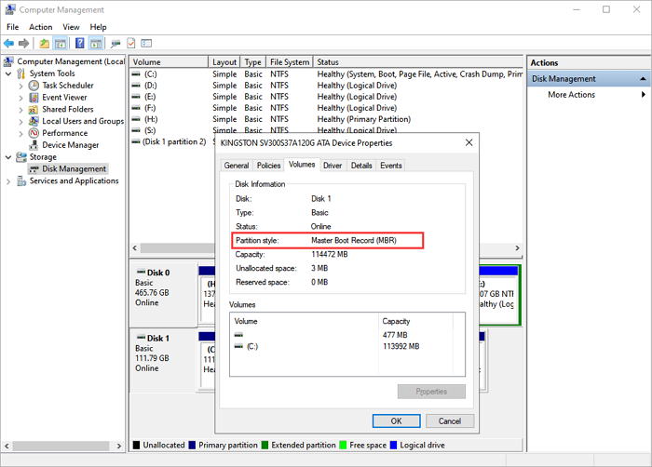Expand the Shared Folders tree node
The width and height of the screenshot is (652, 467).
click(22, 110)
